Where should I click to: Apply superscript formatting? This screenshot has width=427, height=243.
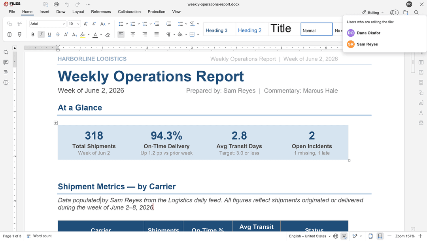pyautogui.click(x=66, y=34)
